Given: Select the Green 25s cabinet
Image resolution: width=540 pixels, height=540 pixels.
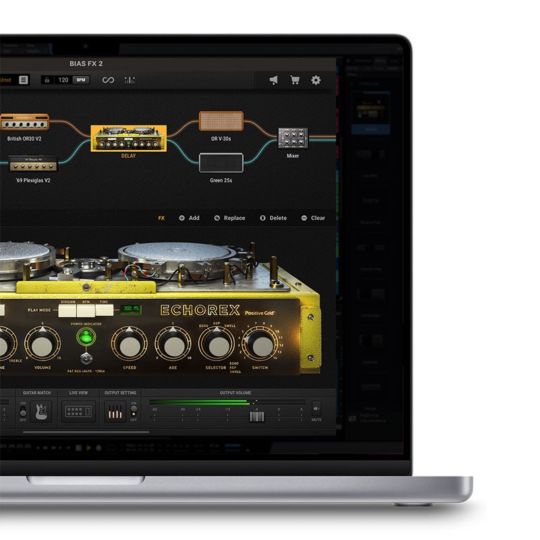Looking at the screenshot, I should pos(221,163).
